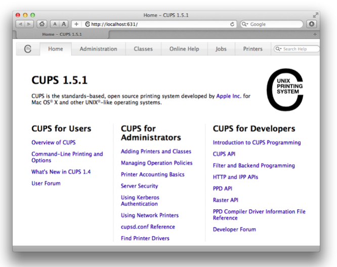The height and width of the screenshot is (267, 337).
Task: Open the CUPS API link
Action: point(224,154)
